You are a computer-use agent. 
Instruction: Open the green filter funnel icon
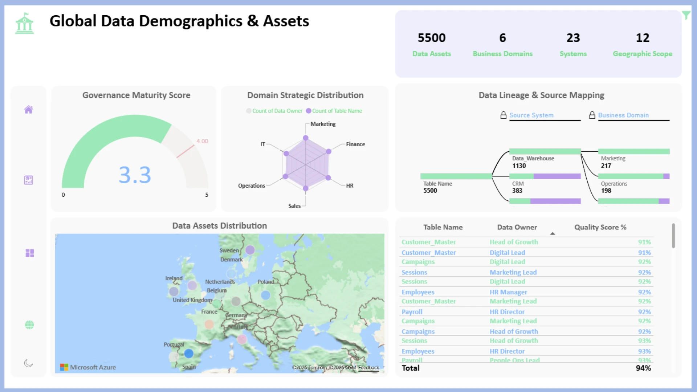[x=686, y=15]
